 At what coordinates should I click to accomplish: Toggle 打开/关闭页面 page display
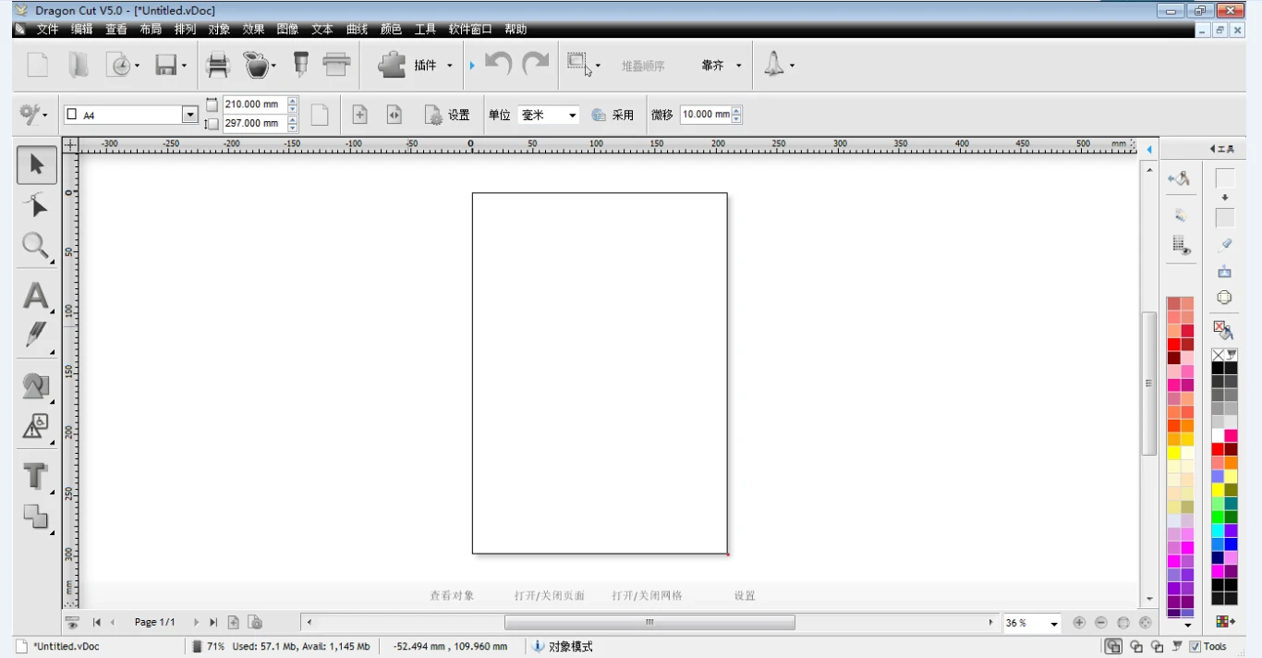(x=550, y=596)
